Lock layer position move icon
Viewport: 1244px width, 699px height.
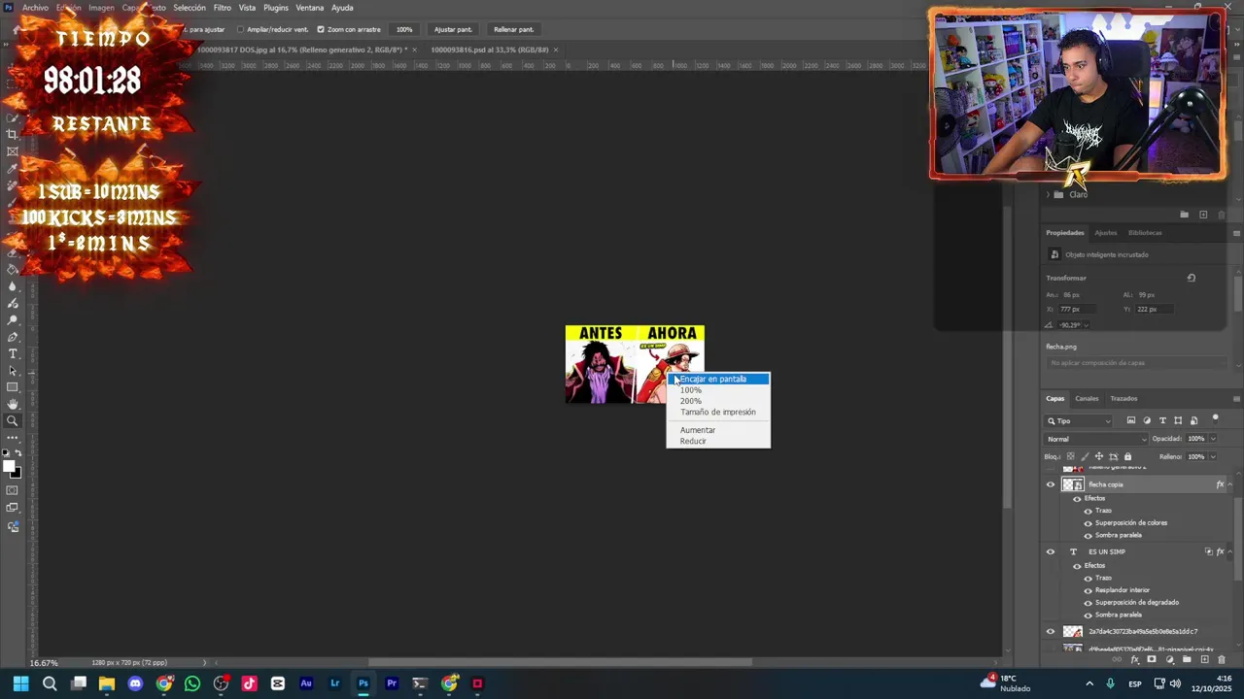click(1098, 456)
